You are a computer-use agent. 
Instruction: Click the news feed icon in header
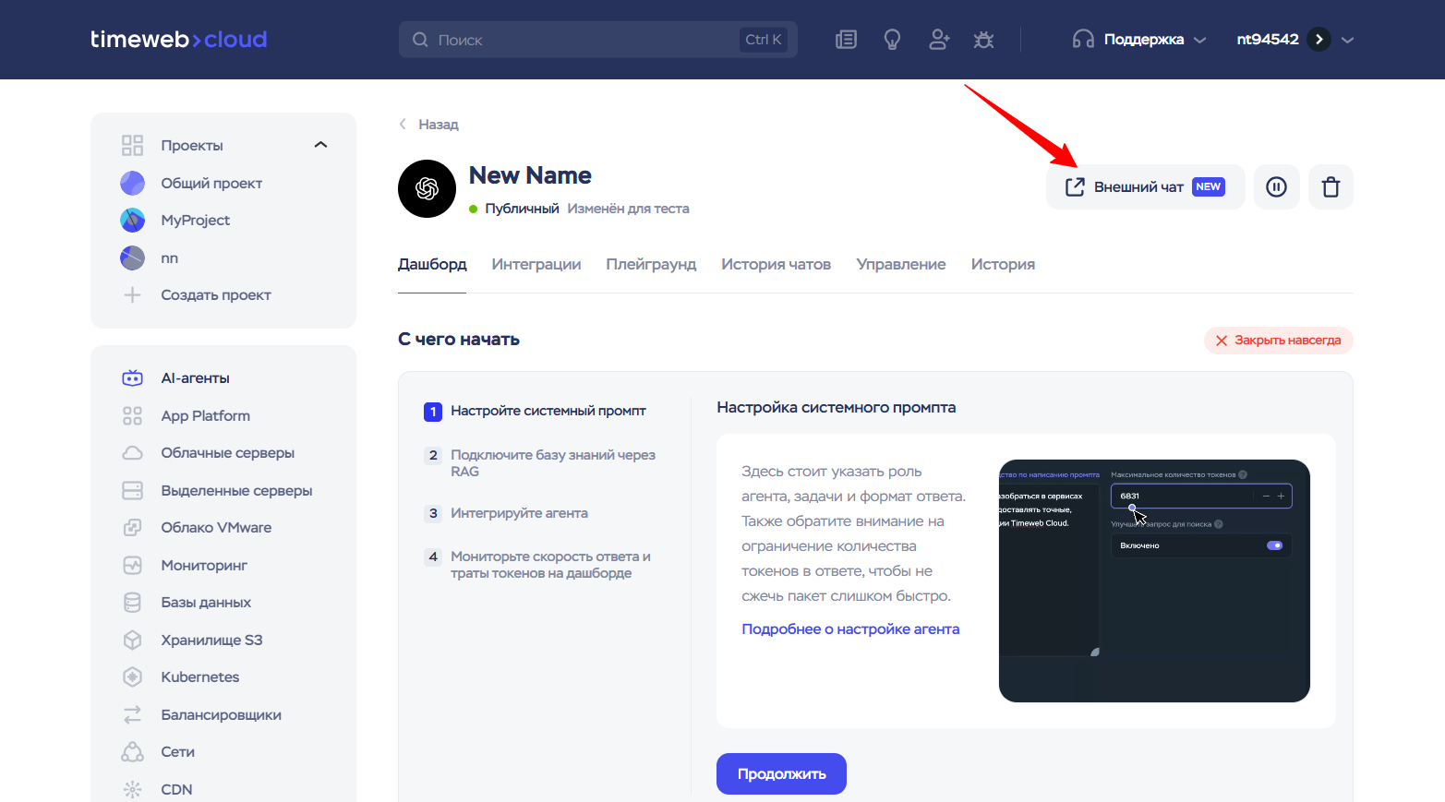point(846,40)
